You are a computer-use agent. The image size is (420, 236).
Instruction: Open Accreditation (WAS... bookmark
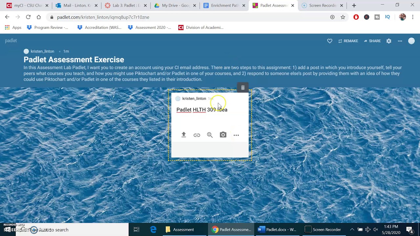point(99,28)
